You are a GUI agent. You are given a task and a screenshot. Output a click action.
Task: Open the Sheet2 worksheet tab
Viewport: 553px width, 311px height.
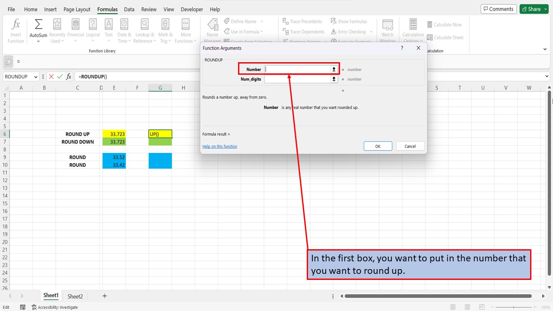tap(75, 296)
